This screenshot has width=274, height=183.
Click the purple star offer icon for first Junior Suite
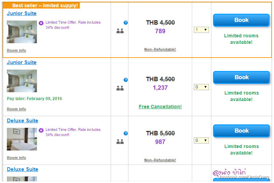point(41,23)
